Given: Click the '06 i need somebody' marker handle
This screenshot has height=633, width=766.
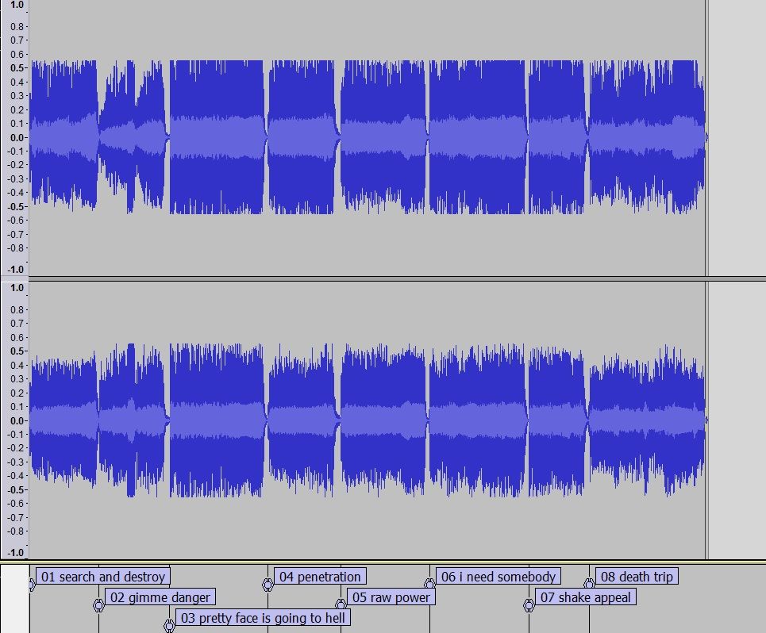Looking at the screenshot, I should tap(429, 584).
